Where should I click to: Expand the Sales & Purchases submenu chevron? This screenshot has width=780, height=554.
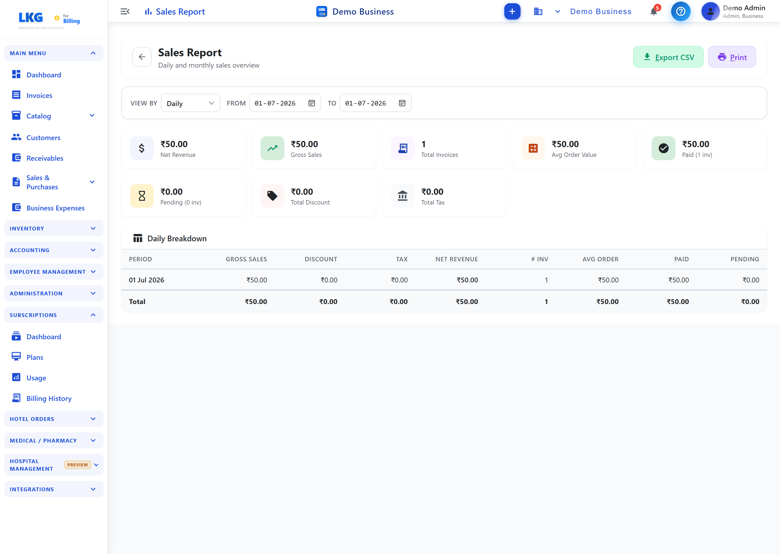point(92,182)
